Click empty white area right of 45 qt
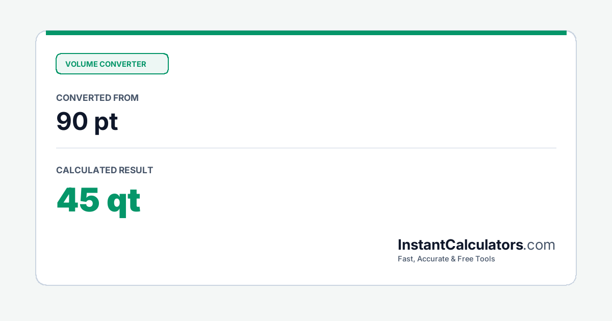612x321 pixels. (347, 201)
